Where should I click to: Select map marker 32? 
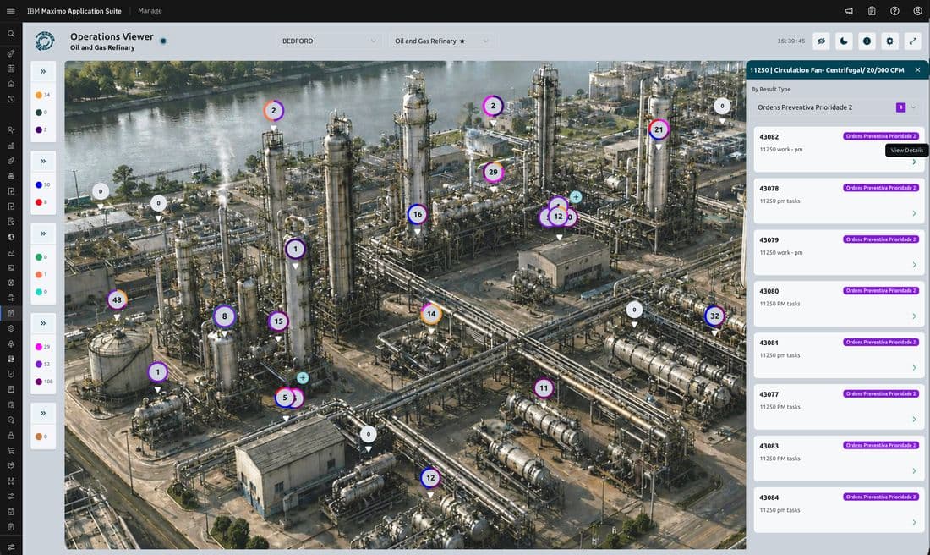714,316
